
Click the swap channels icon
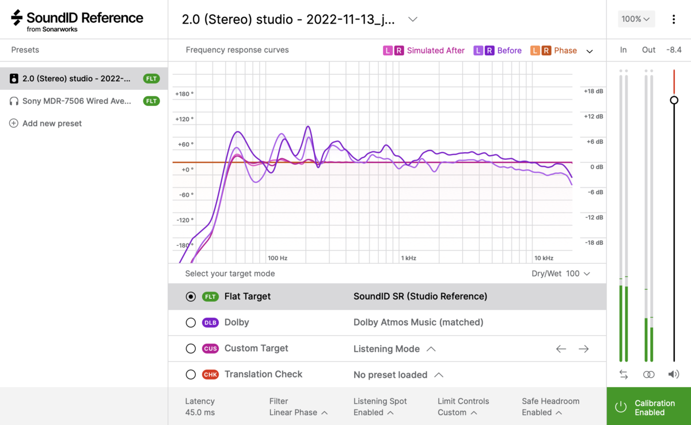pos(624,374)
